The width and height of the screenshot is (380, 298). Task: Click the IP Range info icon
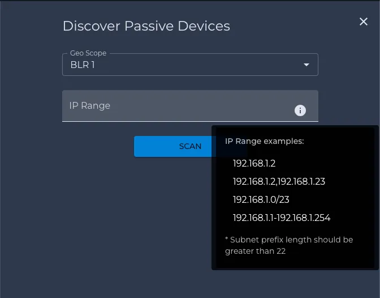point(300,110)
